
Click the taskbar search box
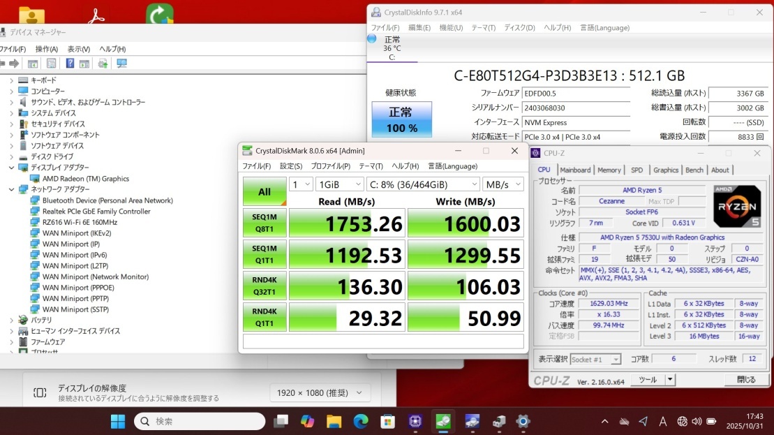tap(200, 421)
